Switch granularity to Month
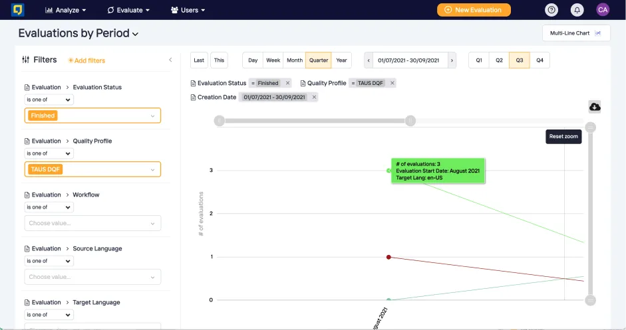This screenshot has width=626, height=330. [x=295, y=60]
